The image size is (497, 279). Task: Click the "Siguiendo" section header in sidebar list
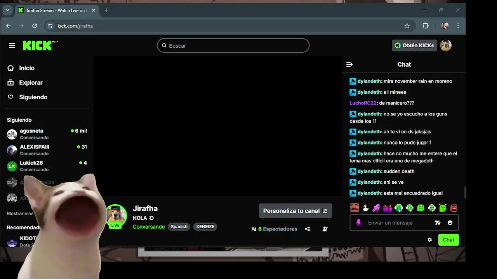19,120
